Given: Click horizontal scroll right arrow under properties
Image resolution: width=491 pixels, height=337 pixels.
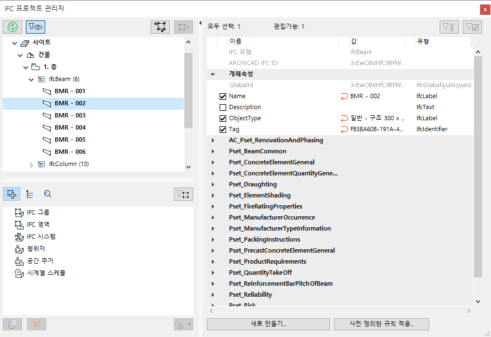Looking at the screenshot, I should (468, 311).
